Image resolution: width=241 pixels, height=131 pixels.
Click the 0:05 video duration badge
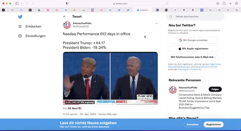pyautogui.click(x=68, y=102)
